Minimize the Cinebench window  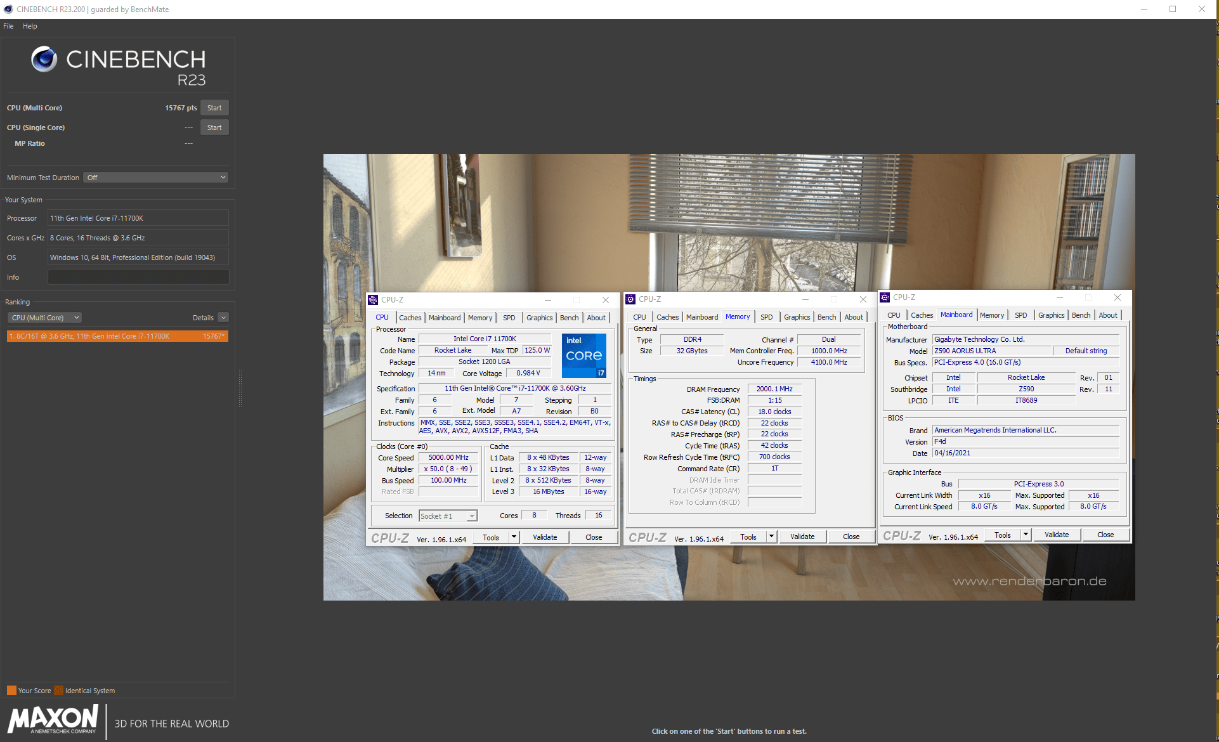pyautogui.click(x=1144, y=9)
